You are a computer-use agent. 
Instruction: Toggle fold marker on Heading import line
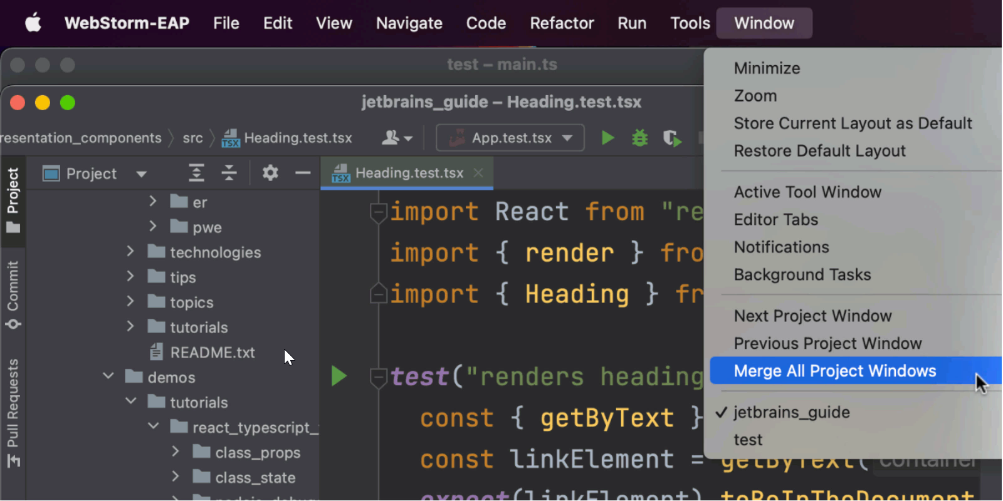378,293
